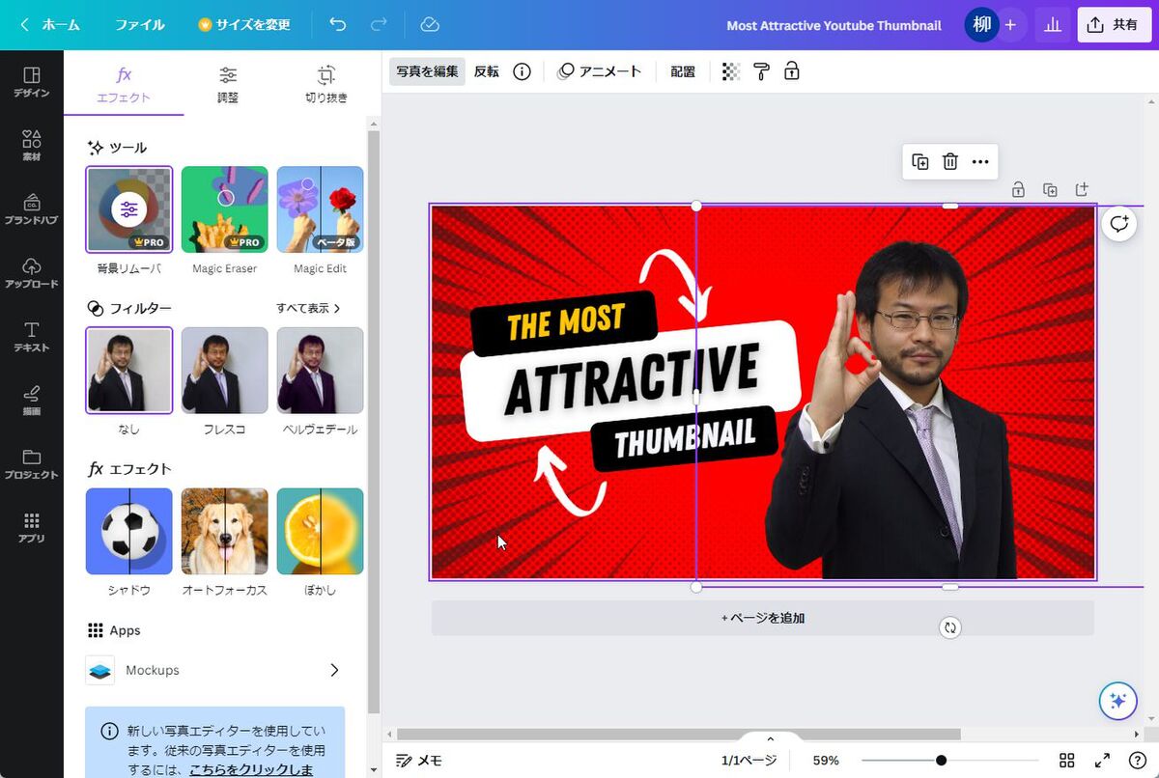Delete element with trash icon
This screenshot has width=1159, height=778.
coord(950,162)
